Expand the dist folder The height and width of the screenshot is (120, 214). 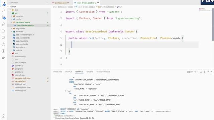point(10,10)
